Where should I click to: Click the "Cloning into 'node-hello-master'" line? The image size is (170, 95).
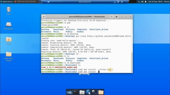(x=61, y=41)
